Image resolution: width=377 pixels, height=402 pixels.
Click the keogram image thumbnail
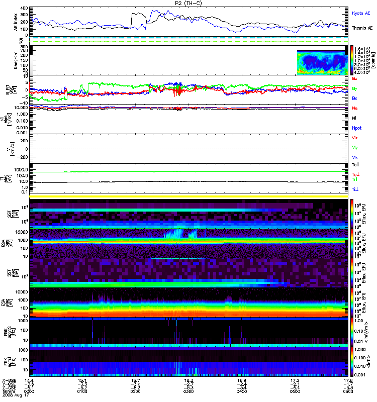pos(322,62)
